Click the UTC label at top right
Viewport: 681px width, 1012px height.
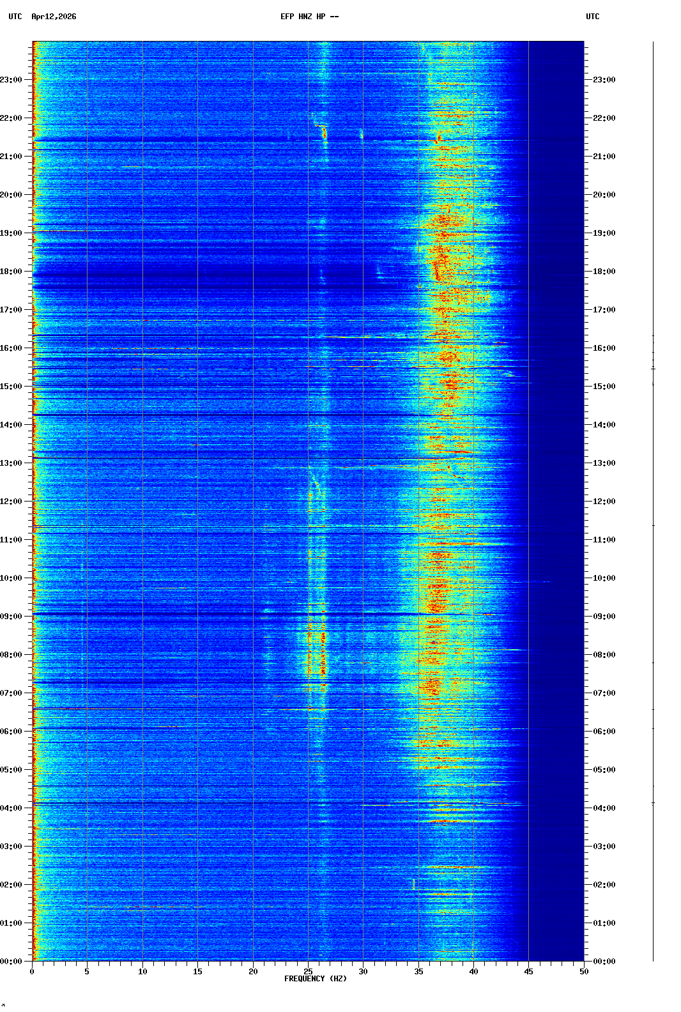[592, 17]
